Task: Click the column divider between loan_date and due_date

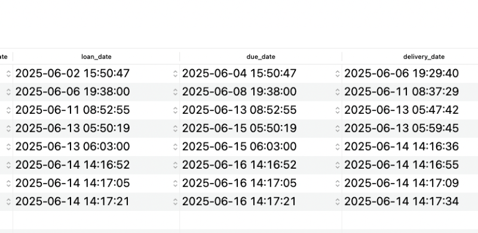Action: point(180,57)
